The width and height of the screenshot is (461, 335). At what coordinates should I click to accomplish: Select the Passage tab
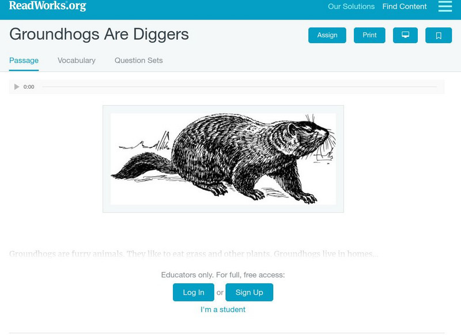pos(24,60)
